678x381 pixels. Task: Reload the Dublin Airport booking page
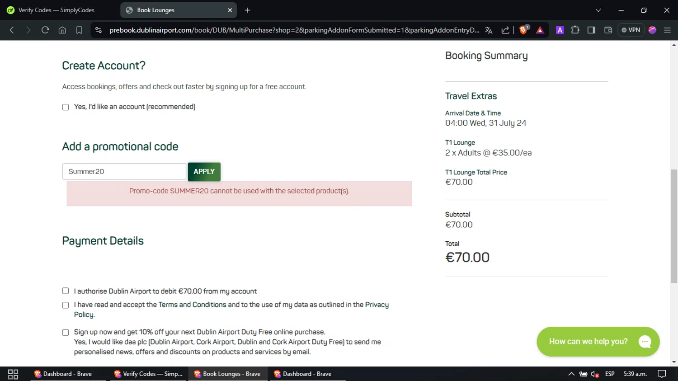tap(45, 30)
